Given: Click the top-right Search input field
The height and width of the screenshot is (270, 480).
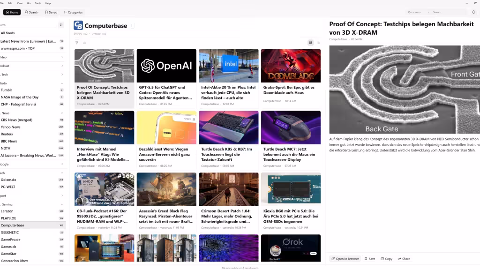Looking at the screenshot, I should (x=448, y=12).
